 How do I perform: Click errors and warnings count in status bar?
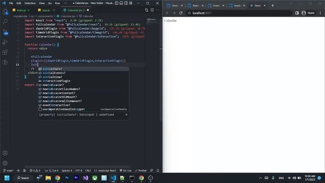click(x=35, y=170)
